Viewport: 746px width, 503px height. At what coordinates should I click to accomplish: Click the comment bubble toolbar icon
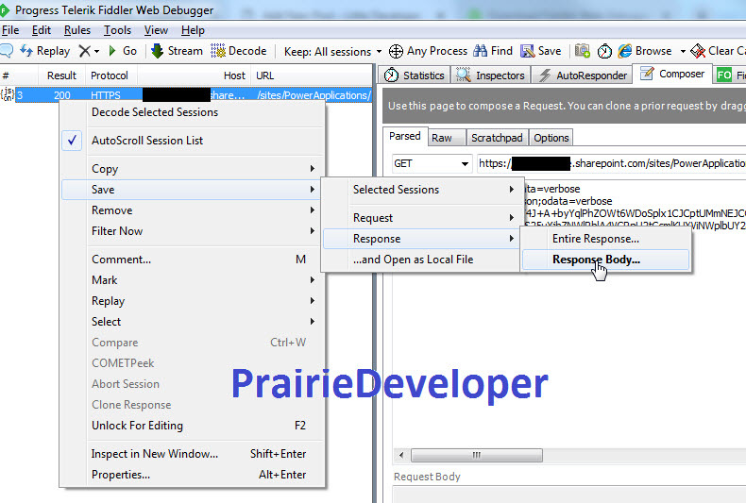point(6,51)
